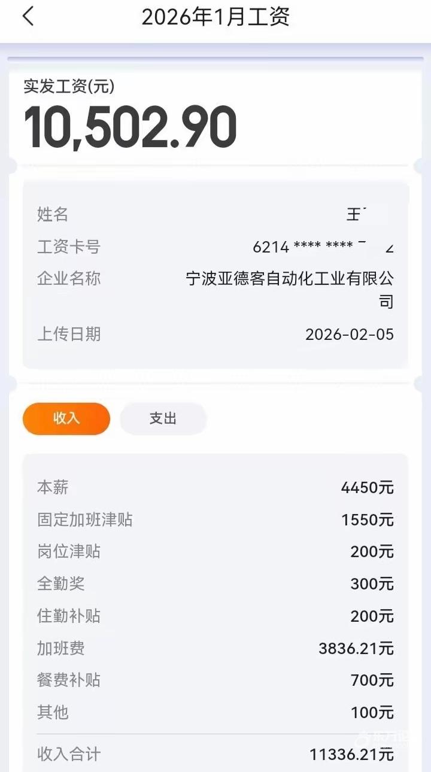Select the 收入 tab
431x772 pixels.
pos(66,418)
